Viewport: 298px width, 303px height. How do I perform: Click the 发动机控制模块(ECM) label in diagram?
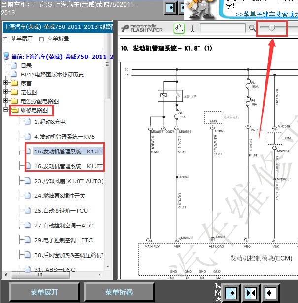[x=261, y=258]
